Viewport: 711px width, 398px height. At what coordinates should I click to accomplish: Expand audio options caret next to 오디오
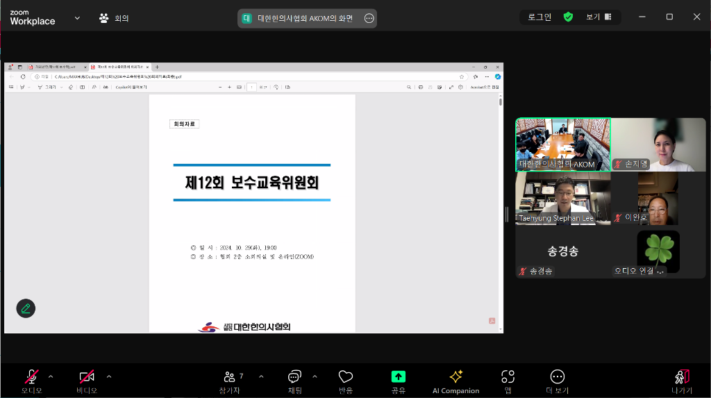pyautogui.click(x=51, y=376)
